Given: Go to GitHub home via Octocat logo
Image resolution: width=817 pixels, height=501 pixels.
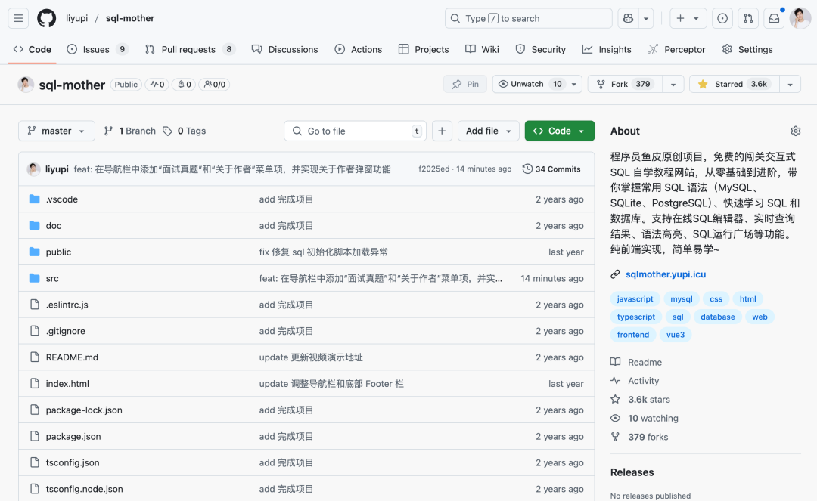Looking at the screenshot, I should [46, 18].
